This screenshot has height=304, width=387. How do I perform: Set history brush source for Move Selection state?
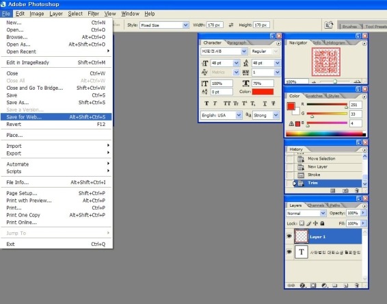[290, 159]
